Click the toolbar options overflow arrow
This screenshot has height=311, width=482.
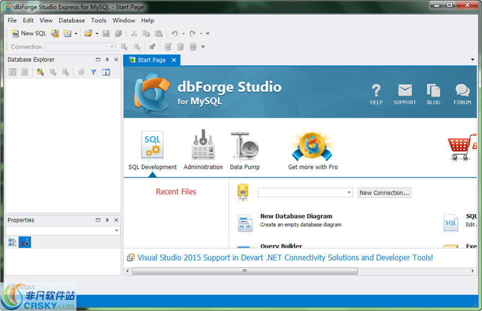pos(208,33)
